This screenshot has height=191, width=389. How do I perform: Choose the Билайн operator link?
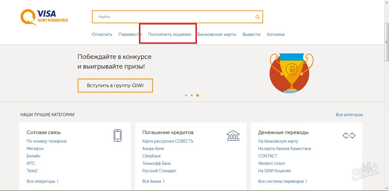pyautogui.click(x=33, y=156)
